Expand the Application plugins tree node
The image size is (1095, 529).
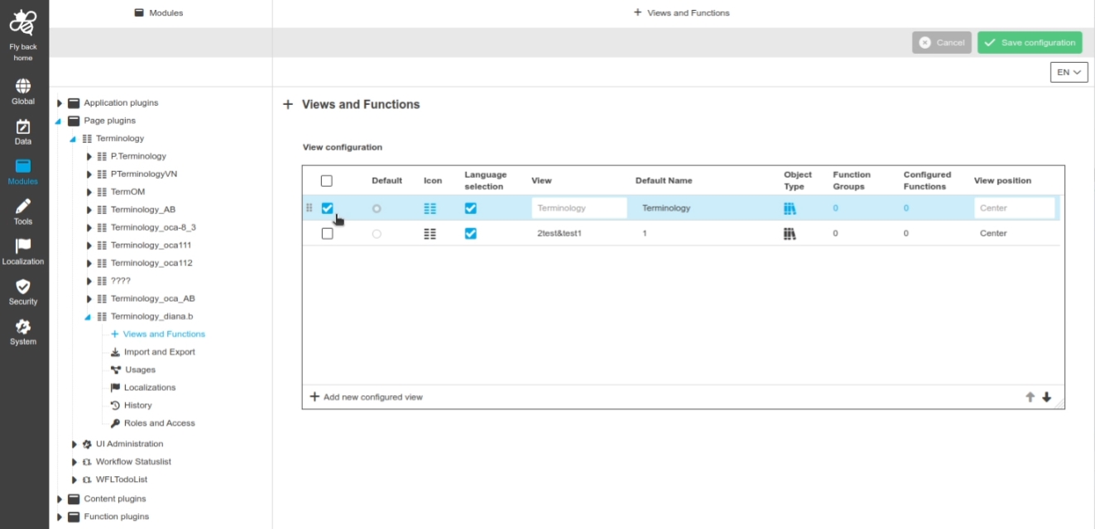60,103
